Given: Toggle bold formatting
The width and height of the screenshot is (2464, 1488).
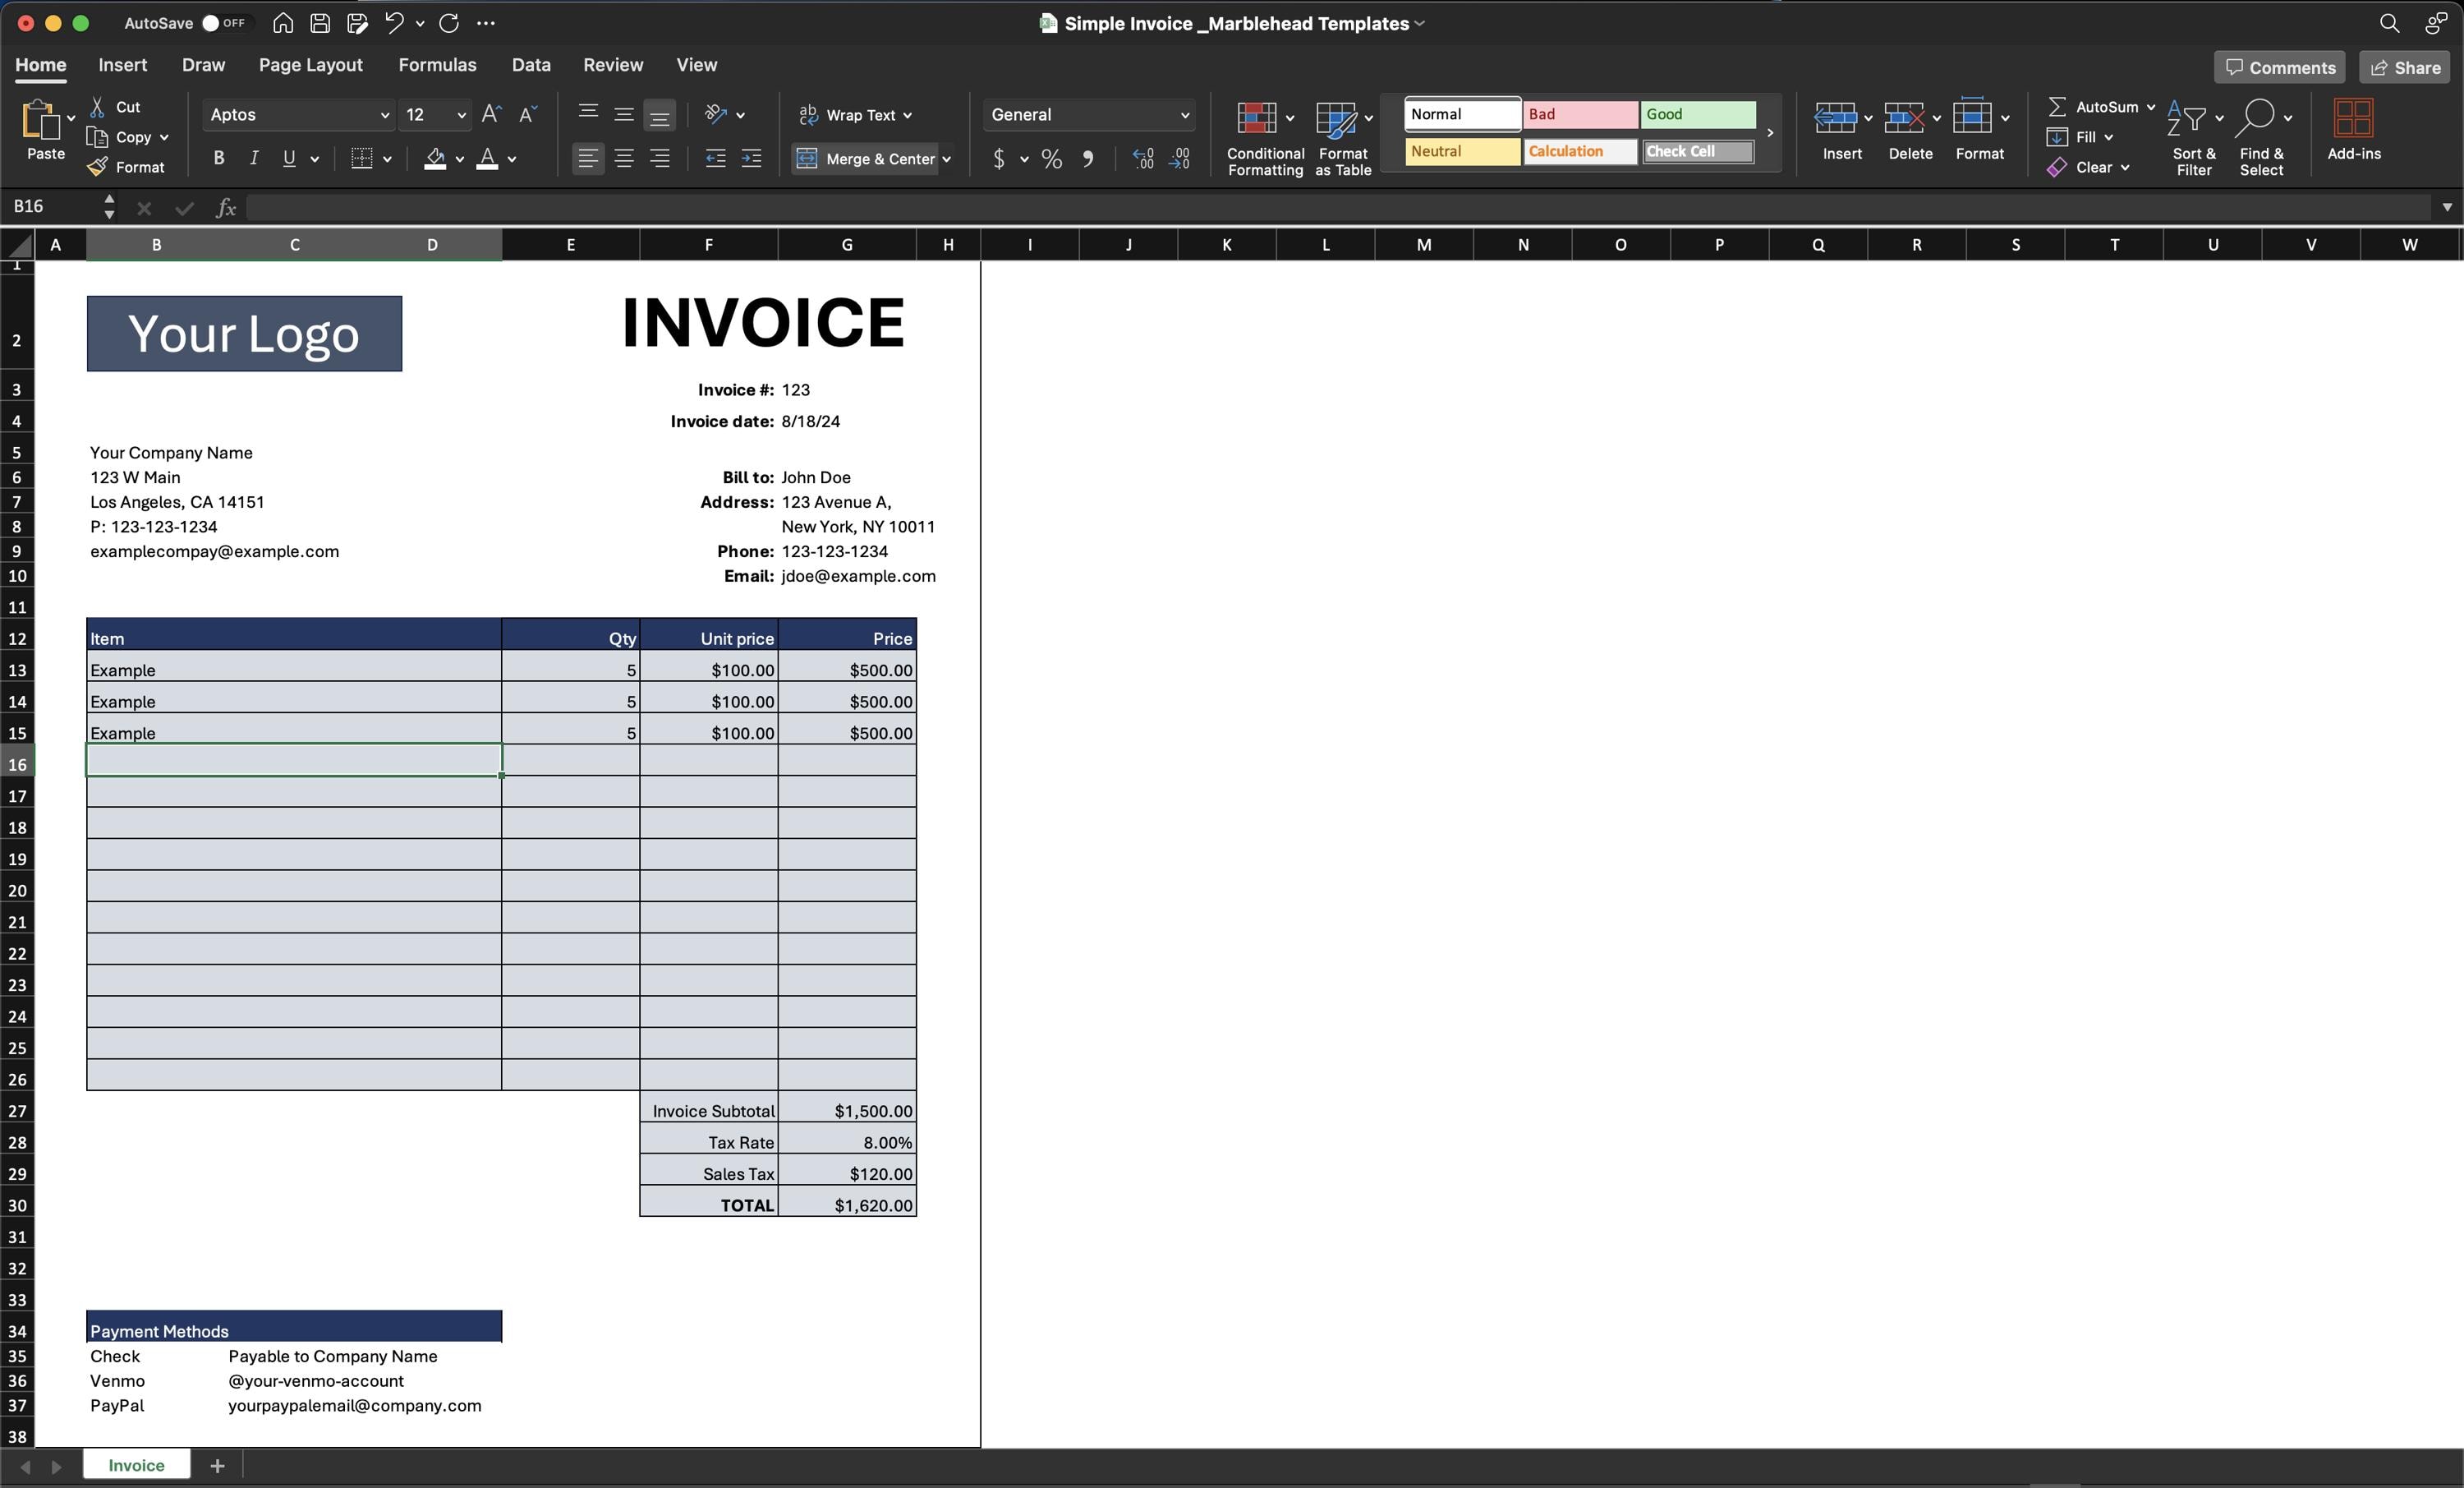Looking at the screenshot, I should (x=218, y=158).
